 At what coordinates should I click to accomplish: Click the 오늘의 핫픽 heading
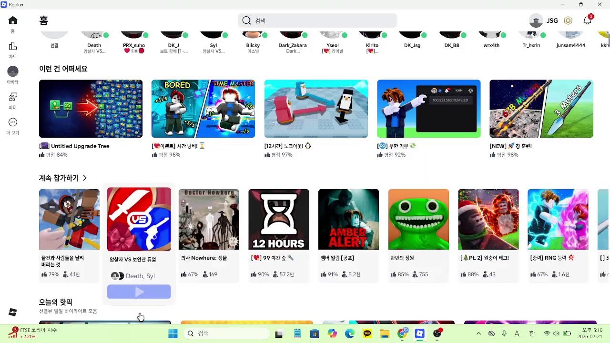(56, 302)
